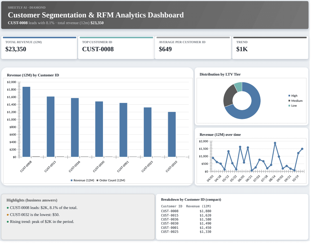Click the 'SHEETLY AI · DIAMOND' label
This screenshot has width=329, height=247.
tap(27, 8)
